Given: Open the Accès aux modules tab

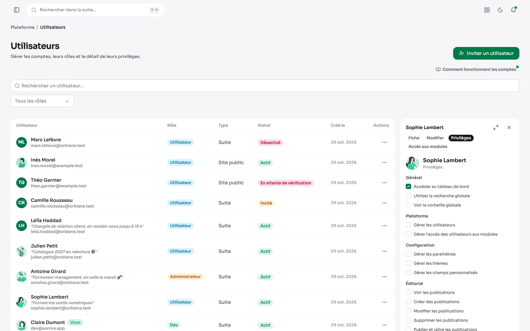Looking at the screenshot, I should [428, 147].
